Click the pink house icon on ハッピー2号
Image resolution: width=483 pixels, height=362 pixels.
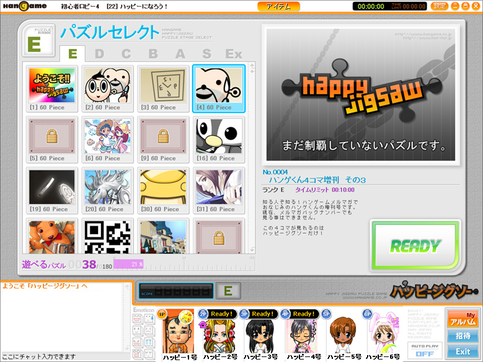[203, 324]
